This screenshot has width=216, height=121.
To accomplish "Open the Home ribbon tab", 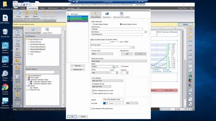I will coord(23,8).
